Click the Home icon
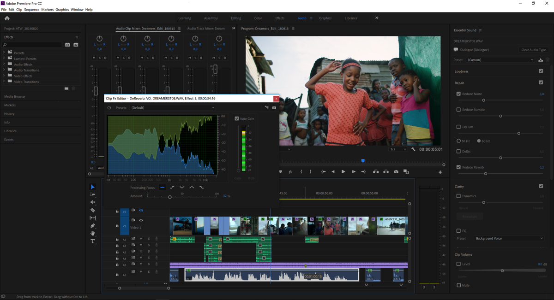The width and height of the screenshot is (554, 300). (x=7, y=18)
